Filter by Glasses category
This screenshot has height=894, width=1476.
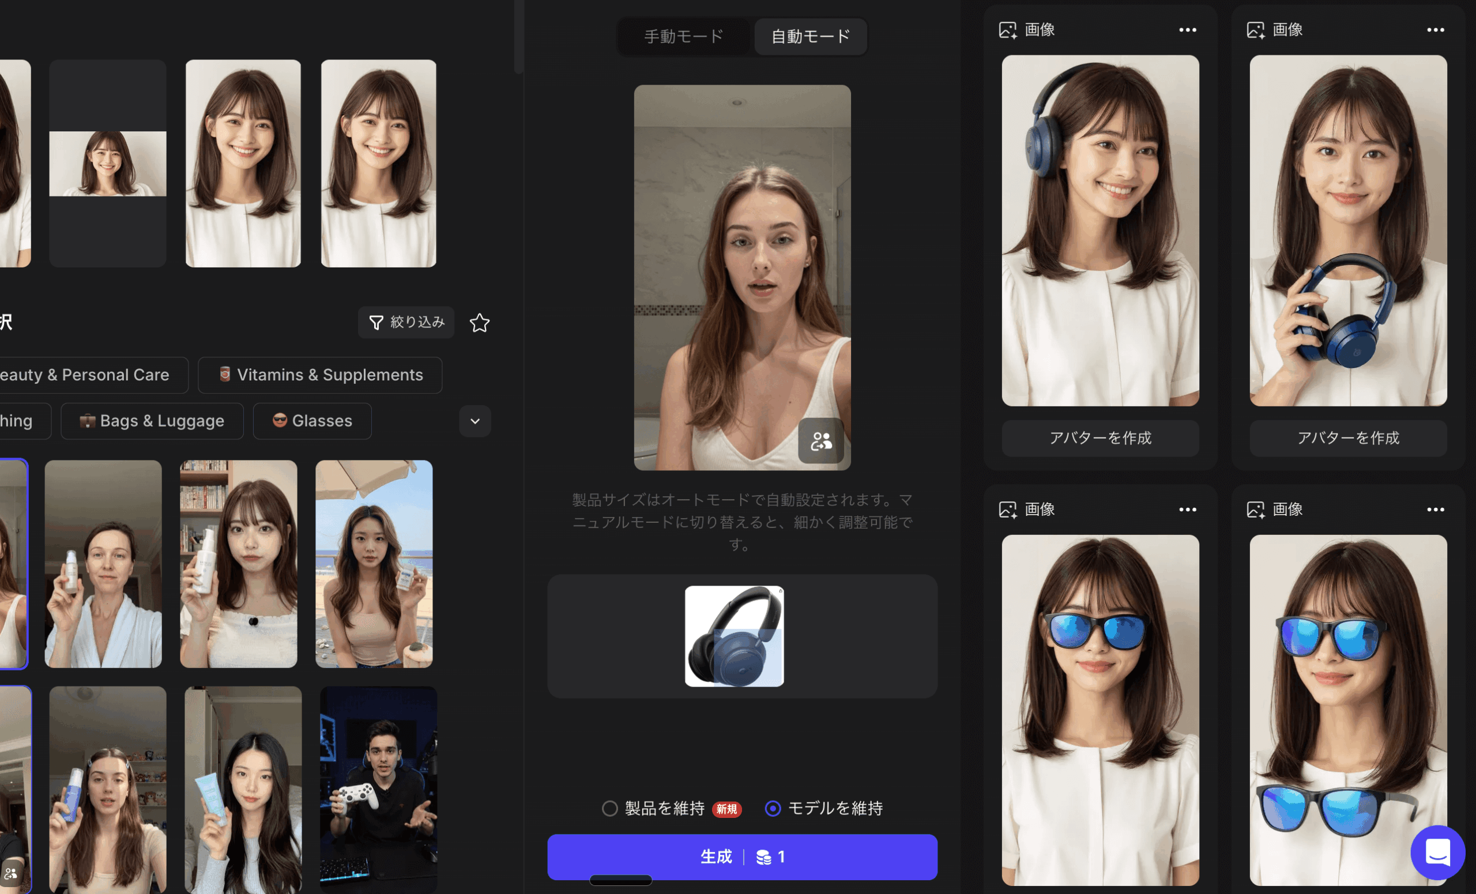coord(312,421)
